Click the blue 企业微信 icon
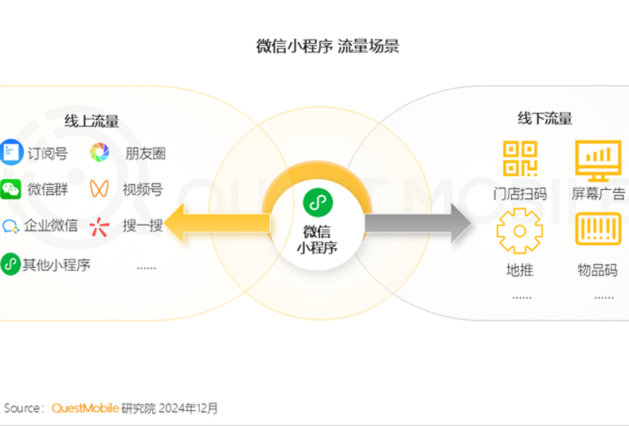The height and width of the screenshot is (426, 629). [10, 227]
